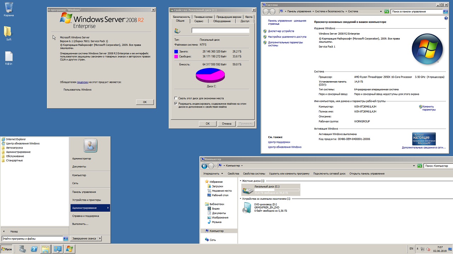Click the R@In file desktop icon

pos(9,56)
